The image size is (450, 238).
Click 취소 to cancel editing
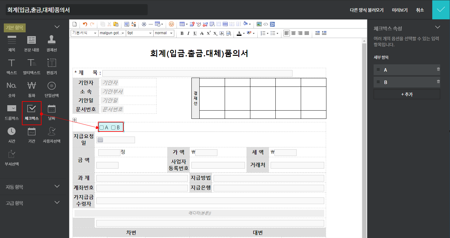pyautogui.click(x=420, y=10)
